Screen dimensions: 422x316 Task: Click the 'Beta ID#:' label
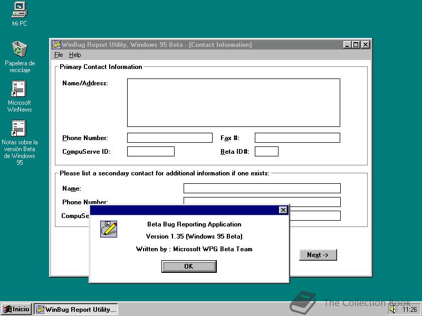(x=235, y=152)
